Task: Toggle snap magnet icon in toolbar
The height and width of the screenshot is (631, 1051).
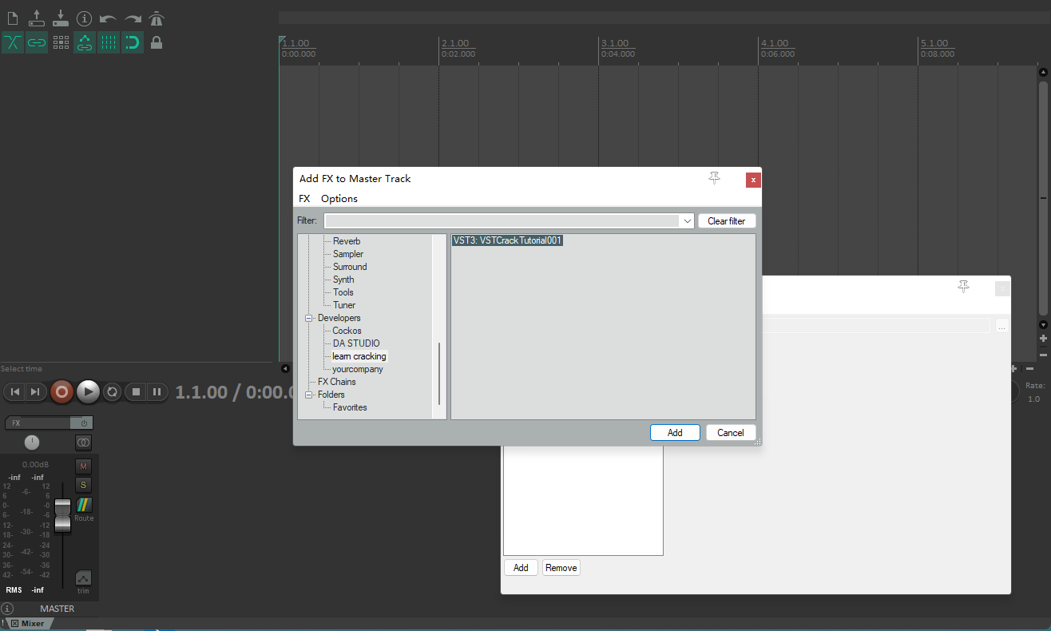Action: 133,42
